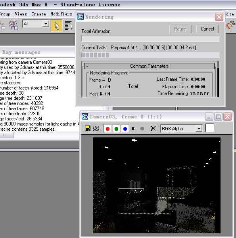
Task: Clone the rendered frame window
Action: pyautogui.click(x=96, y=129)
